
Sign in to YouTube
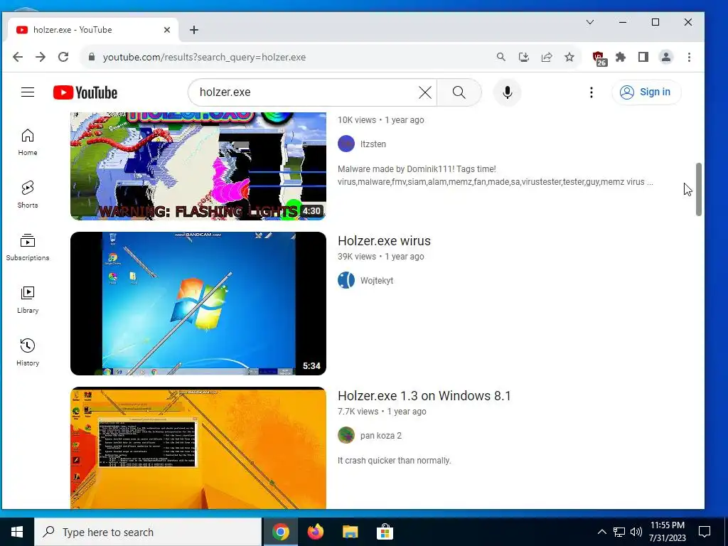tap(646, 92)
